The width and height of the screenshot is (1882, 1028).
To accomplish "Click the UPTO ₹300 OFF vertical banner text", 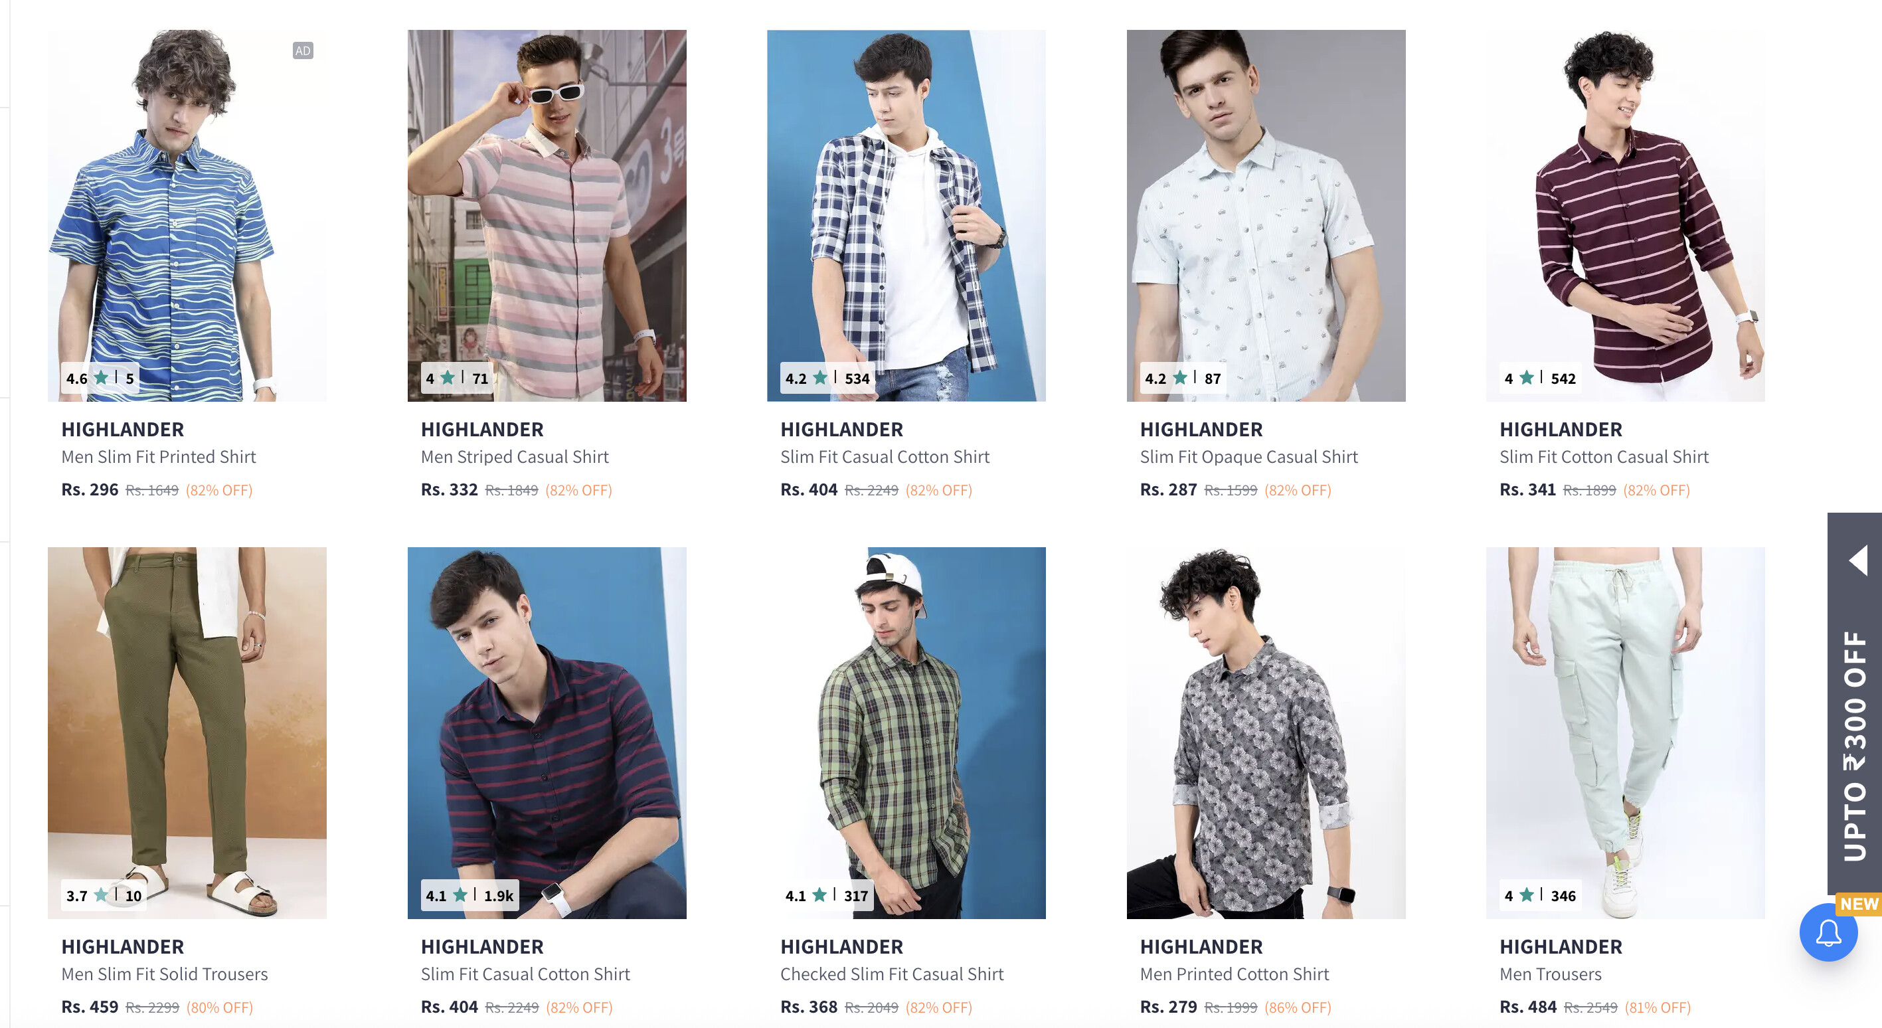I will 1854,745.
